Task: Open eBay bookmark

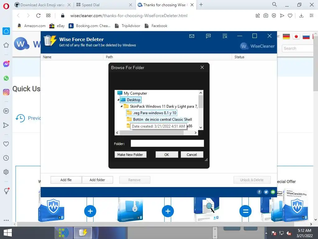Action: [x=57, y=26]
